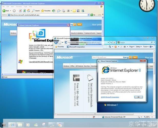The width and height of the screenshot is (158, 128).
Task: Open the Edit menu in IE6
Action: (x=8, y=7)
